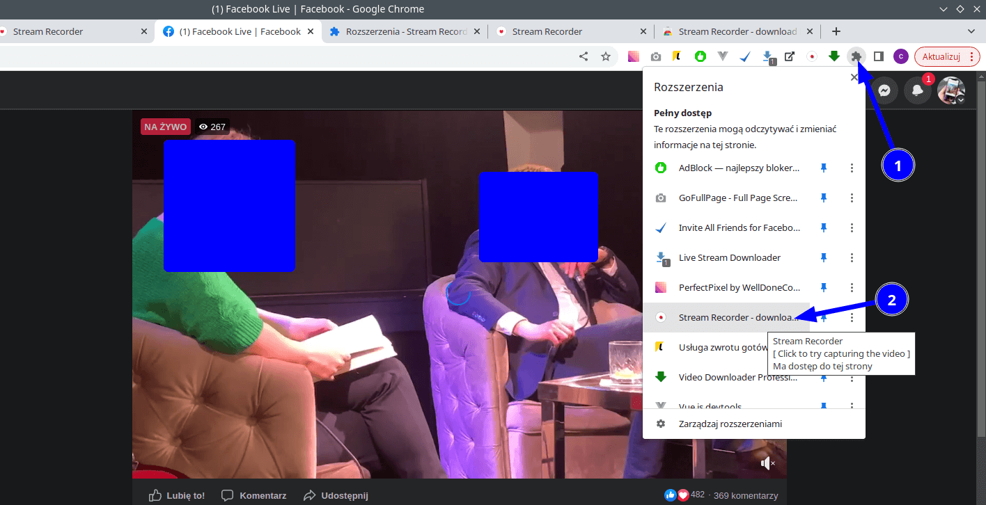Unpin AdBlock from the toolbar
The image size is (986, 505).
point(823,168)
